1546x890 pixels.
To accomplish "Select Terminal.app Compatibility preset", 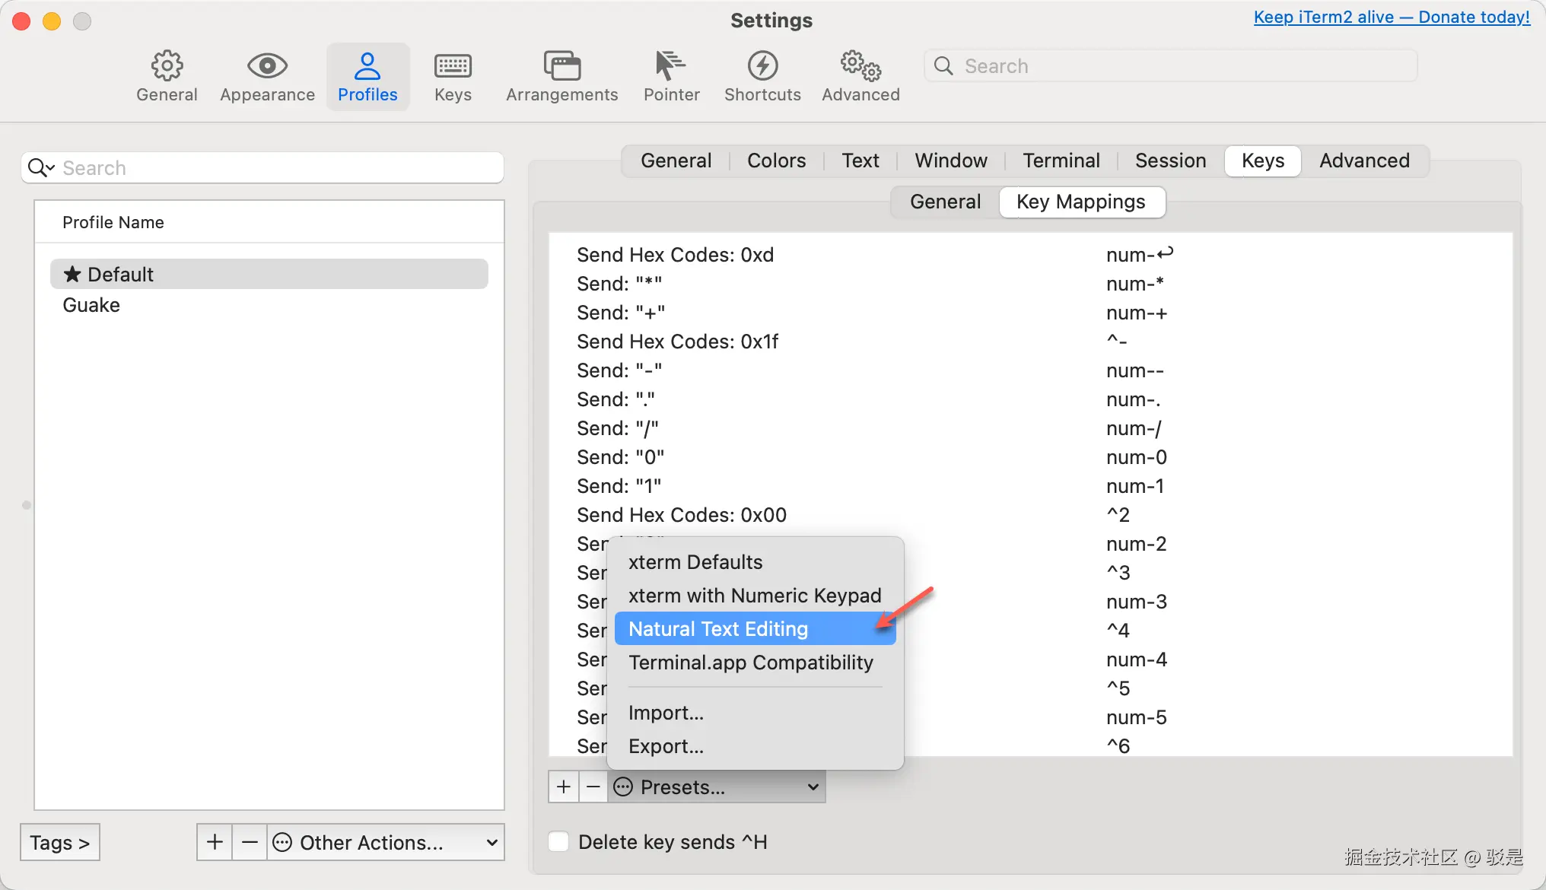I will 750,663.
